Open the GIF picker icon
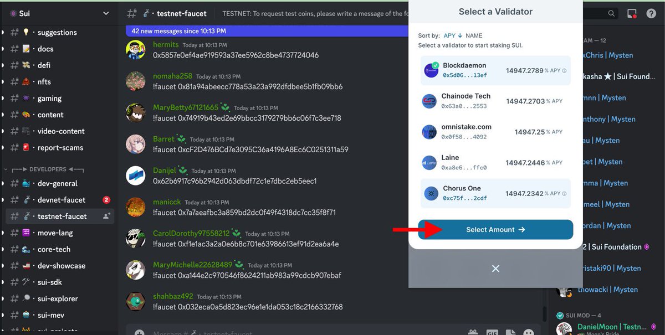Screen dimensions: 665x335 [x=492, y=332]
